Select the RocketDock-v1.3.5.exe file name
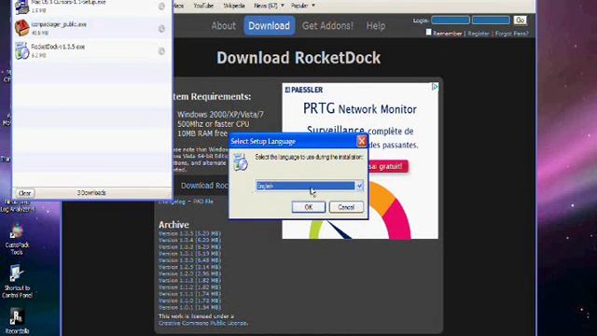 (x=58, y=47)
